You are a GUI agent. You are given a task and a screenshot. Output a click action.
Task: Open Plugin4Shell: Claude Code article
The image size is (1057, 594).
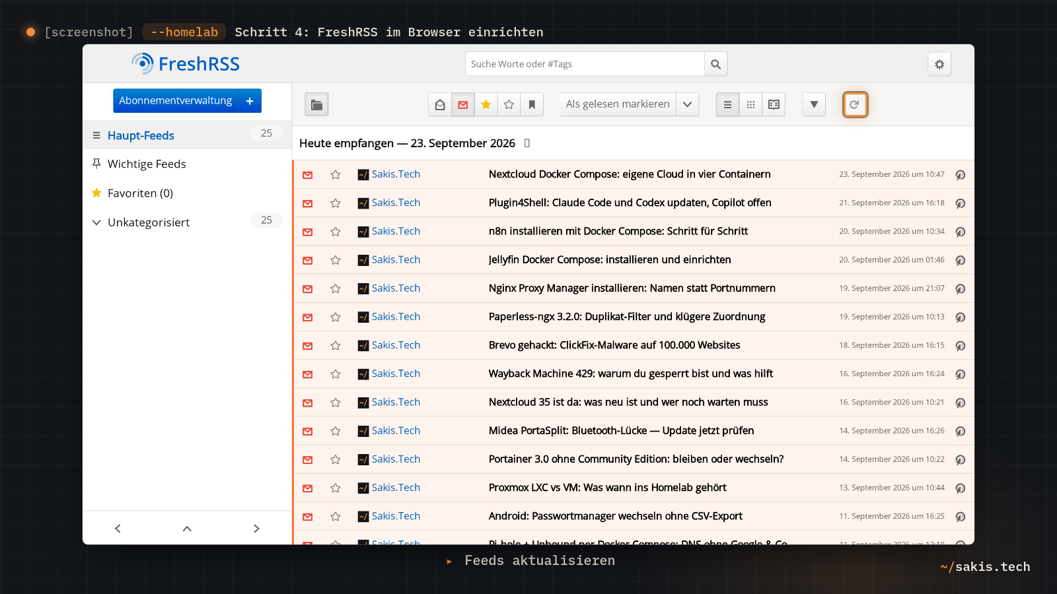point(630,203)
